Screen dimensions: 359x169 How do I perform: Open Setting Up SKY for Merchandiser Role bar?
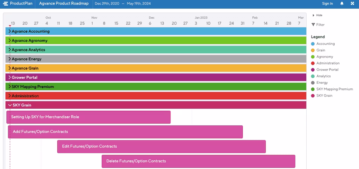88,117
